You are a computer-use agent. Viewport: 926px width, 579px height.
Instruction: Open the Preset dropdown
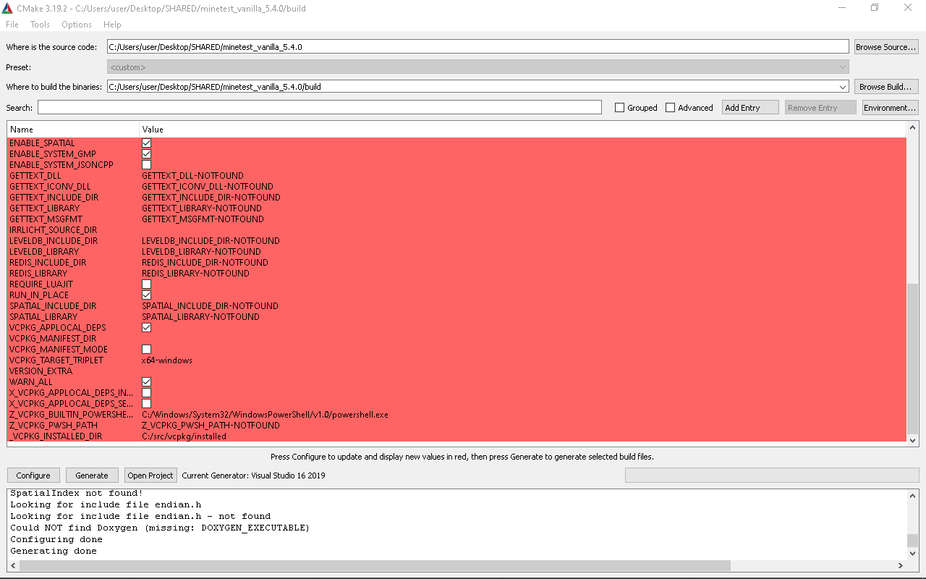click(x=477, y=67)
